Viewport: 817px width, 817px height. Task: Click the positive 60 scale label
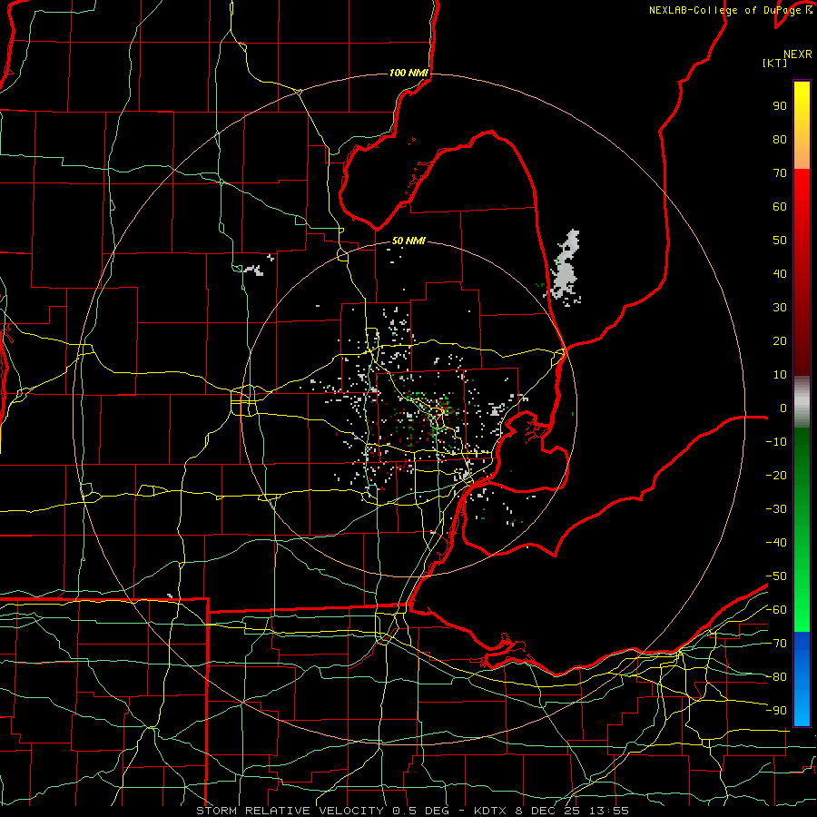pyautogui.click(x=780, y=206)
